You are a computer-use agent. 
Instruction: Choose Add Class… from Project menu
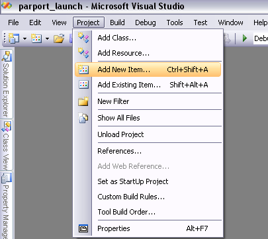point(148,38)
